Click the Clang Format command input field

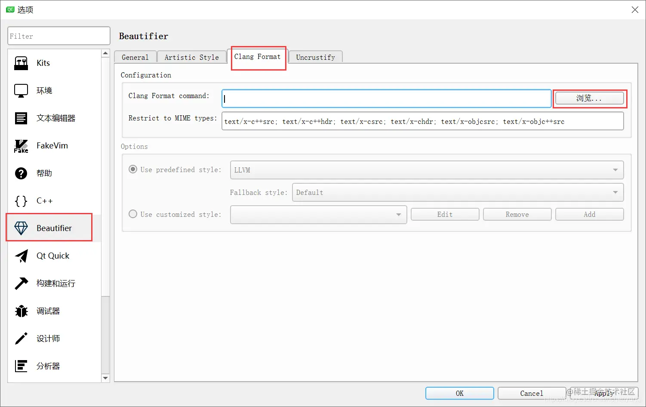point(386,99)
